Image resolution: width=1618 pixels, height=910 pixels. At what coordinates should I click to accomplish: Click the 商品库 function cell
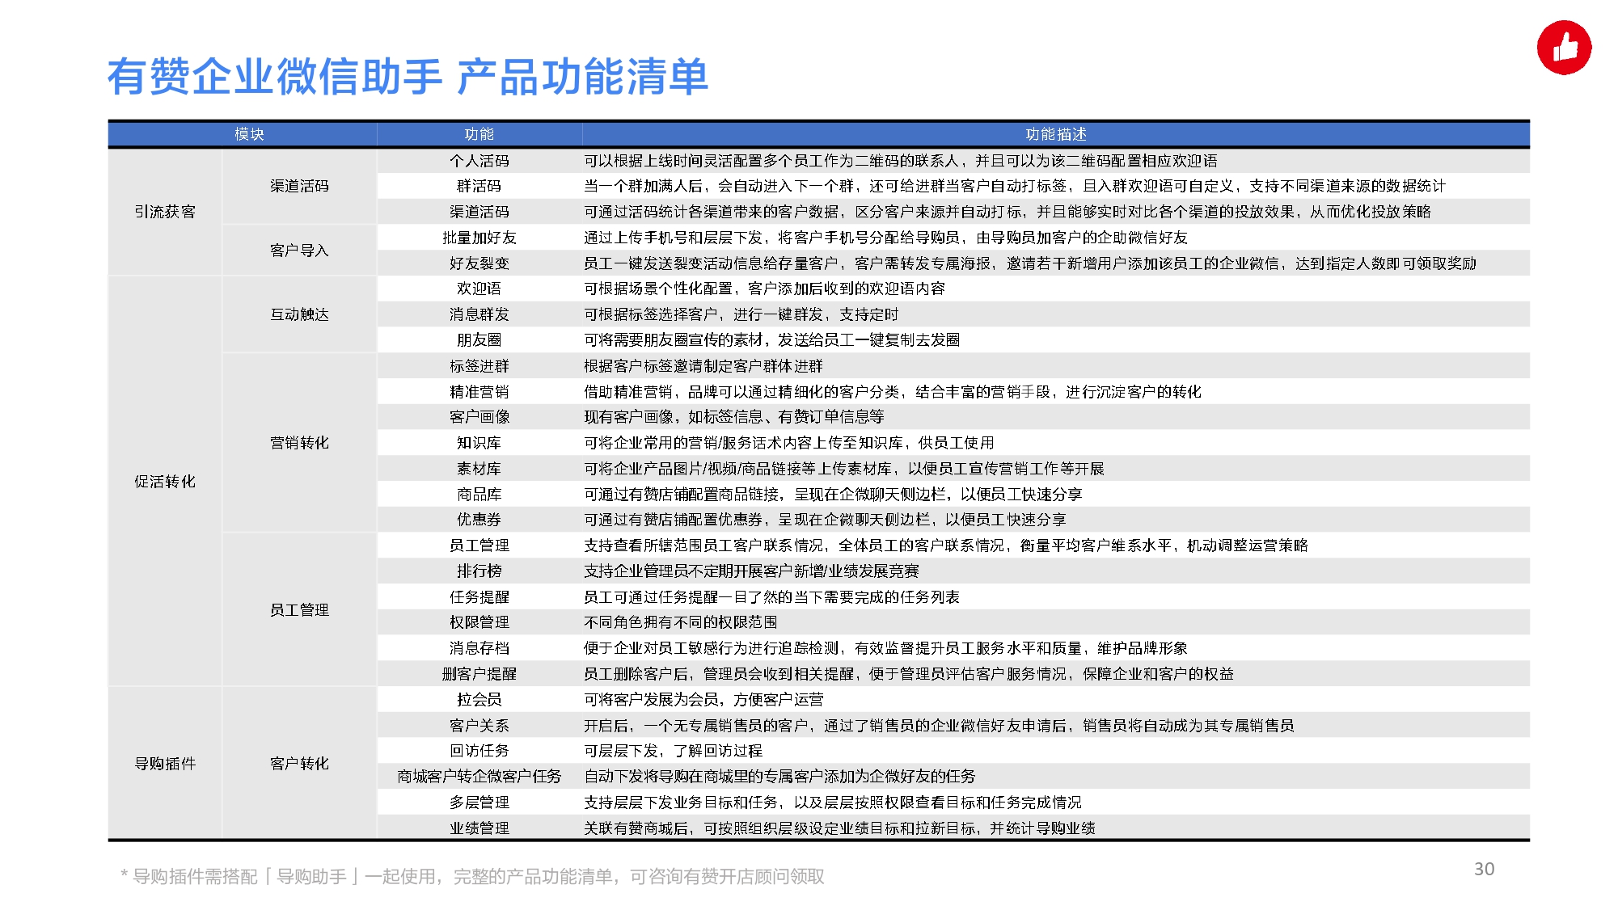point(479,495)
